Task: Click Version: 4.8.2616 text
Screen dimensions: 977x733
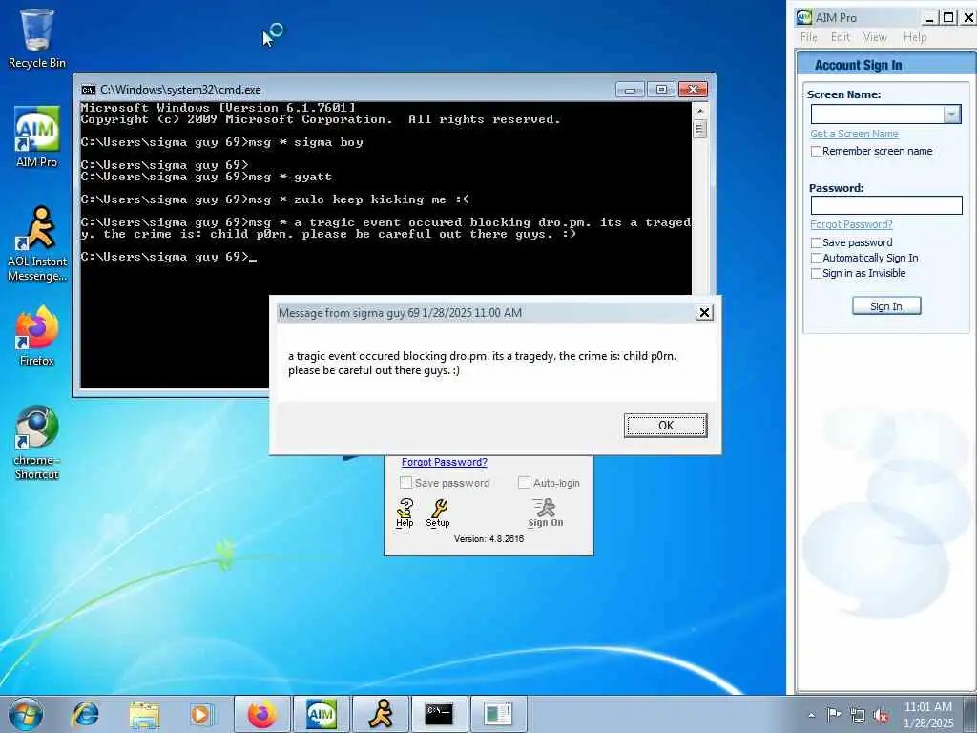Action: point(488,539)
